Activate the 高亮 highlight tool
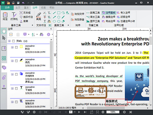 39,16
